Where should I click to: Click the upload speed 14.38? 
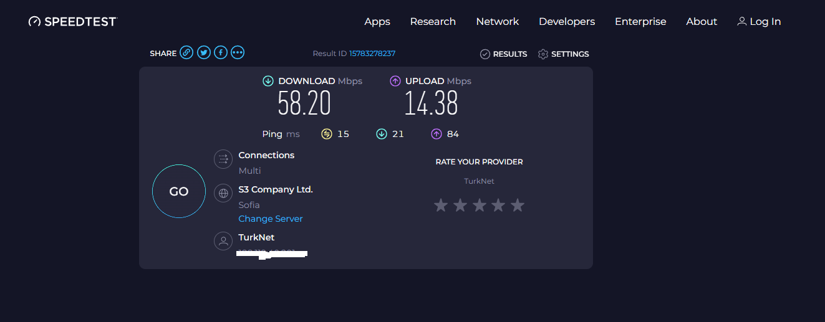[x=431, y=103]
